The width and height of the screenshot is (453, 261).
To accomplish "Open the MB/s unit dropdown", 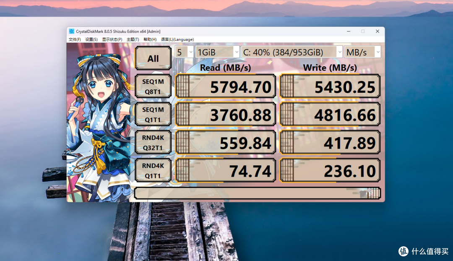I will pyautogui.click(x=362, y=52).
